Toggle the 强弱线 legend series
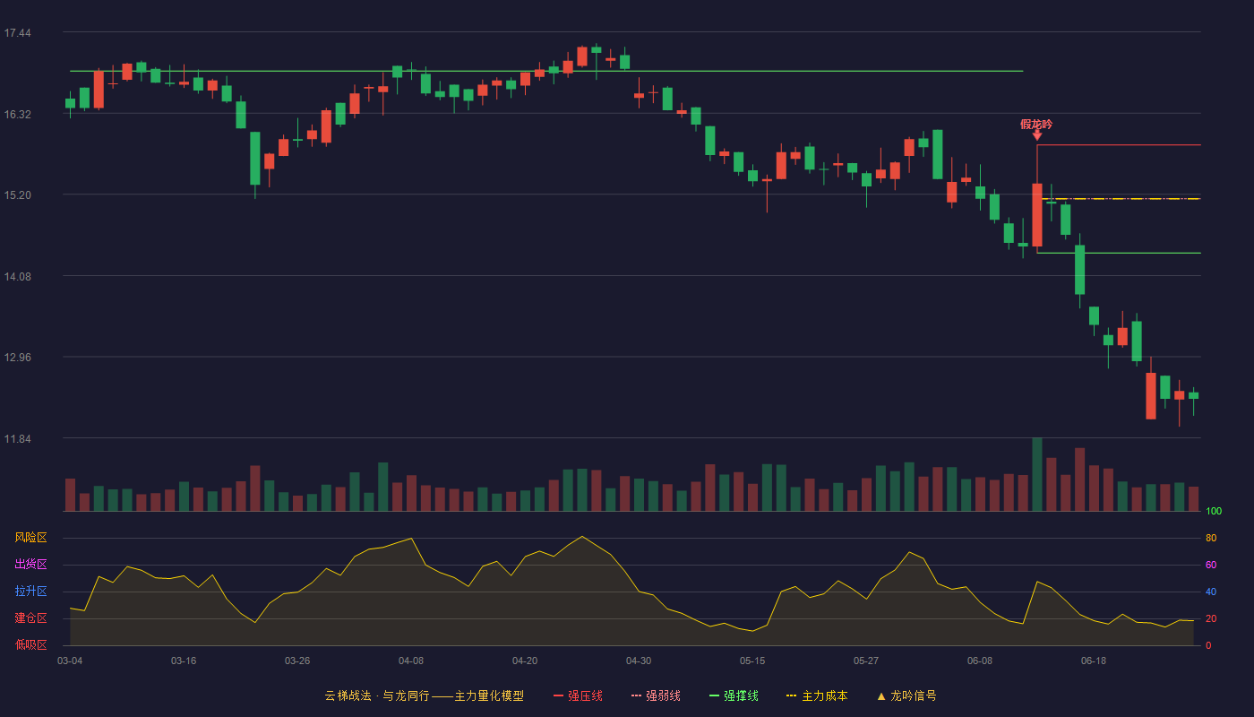Viewport: 1254px width, 717px height. [656, 695]
